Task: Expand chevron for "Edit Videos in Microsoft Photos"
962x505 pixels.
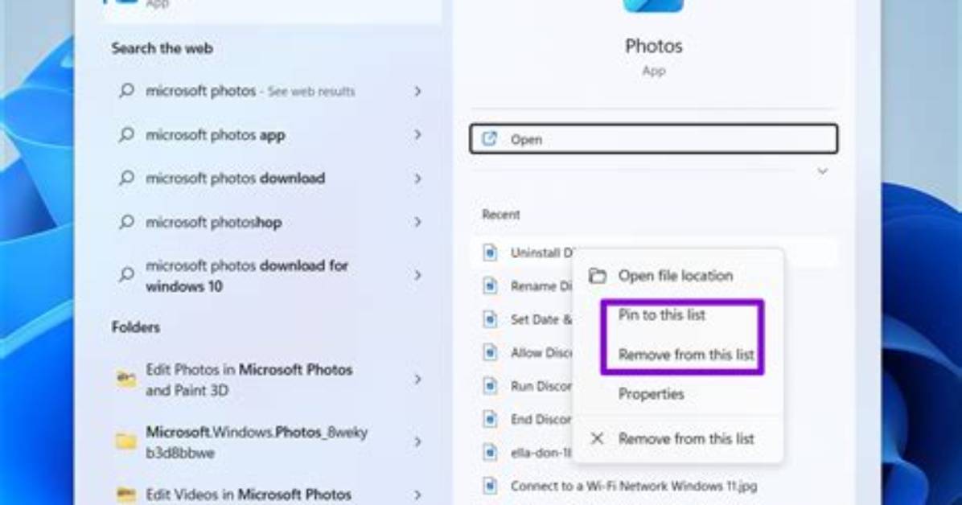Action: coord(417,495)
